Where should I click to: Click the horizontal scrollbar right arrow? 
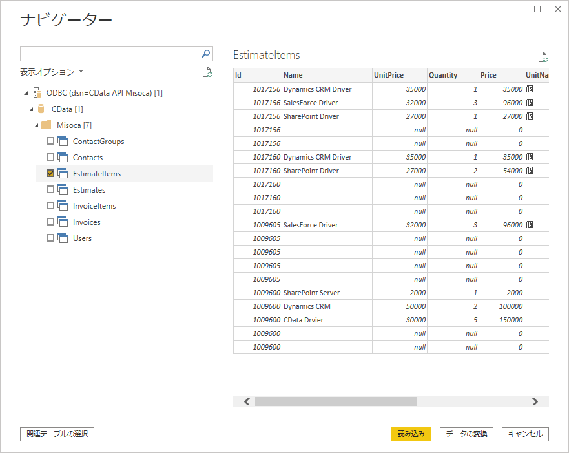point(535,401)
